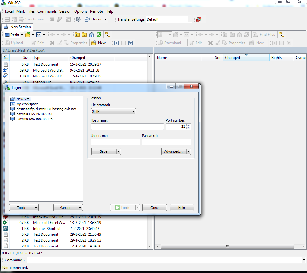307x273 pixels.
Task: Select the New Session tab
Action: [x=17, y=27]
